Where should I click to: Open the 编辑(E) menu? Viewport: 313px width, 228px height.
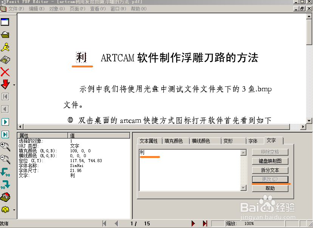pos(37,9)
